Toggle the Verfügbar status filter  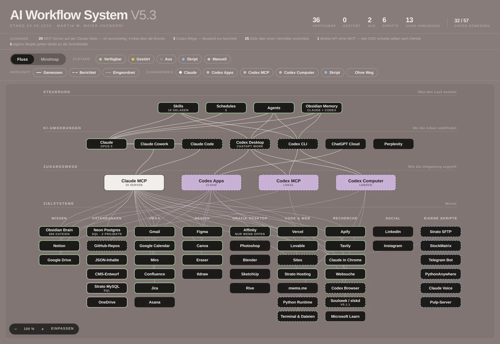pyautogui.click(x=111, y=59)
